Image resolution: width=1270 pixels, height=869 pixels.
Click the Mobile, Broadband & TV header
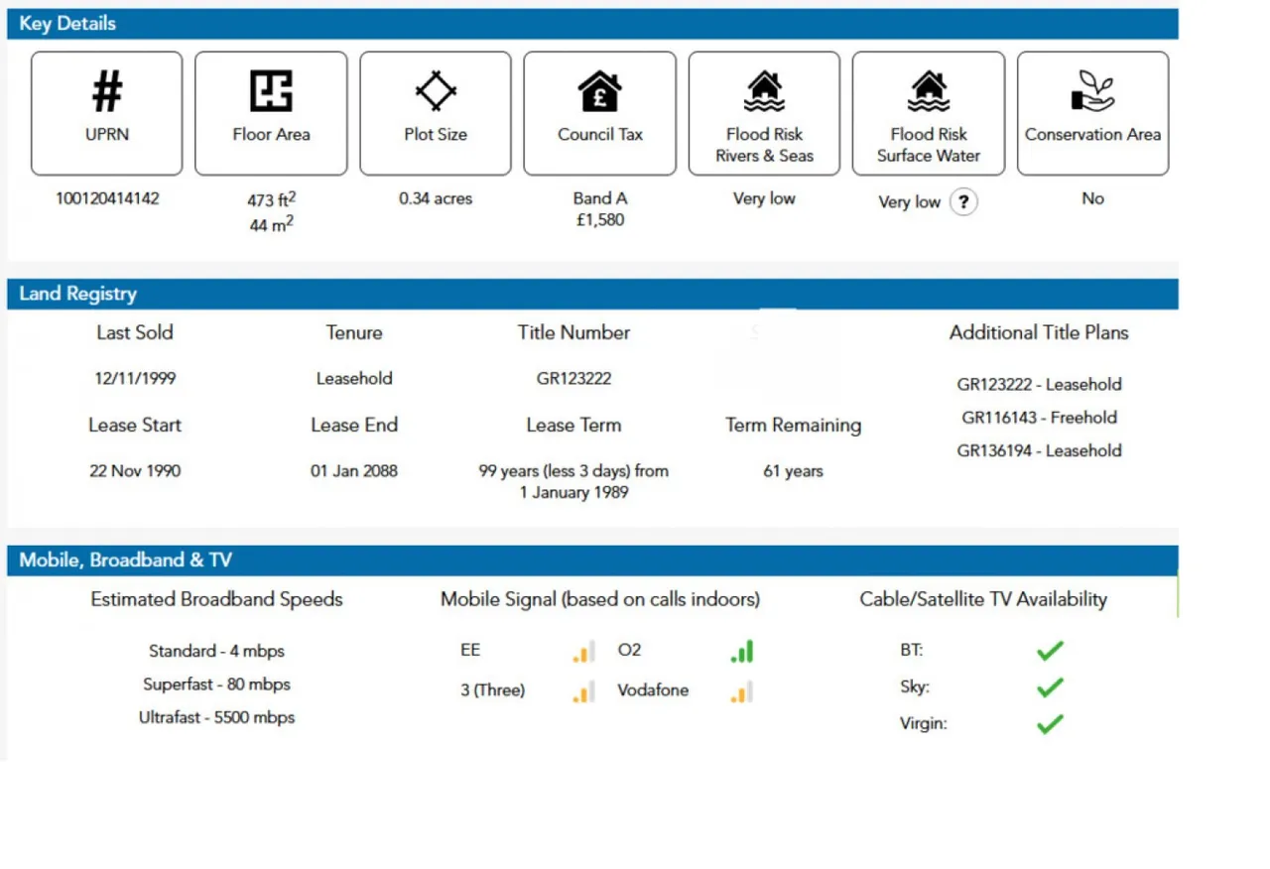tap(592, 560)
